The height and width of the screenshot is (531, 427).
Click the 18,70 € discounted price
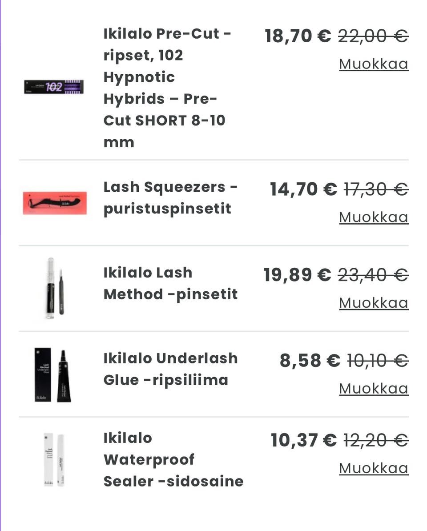point(298,36)
